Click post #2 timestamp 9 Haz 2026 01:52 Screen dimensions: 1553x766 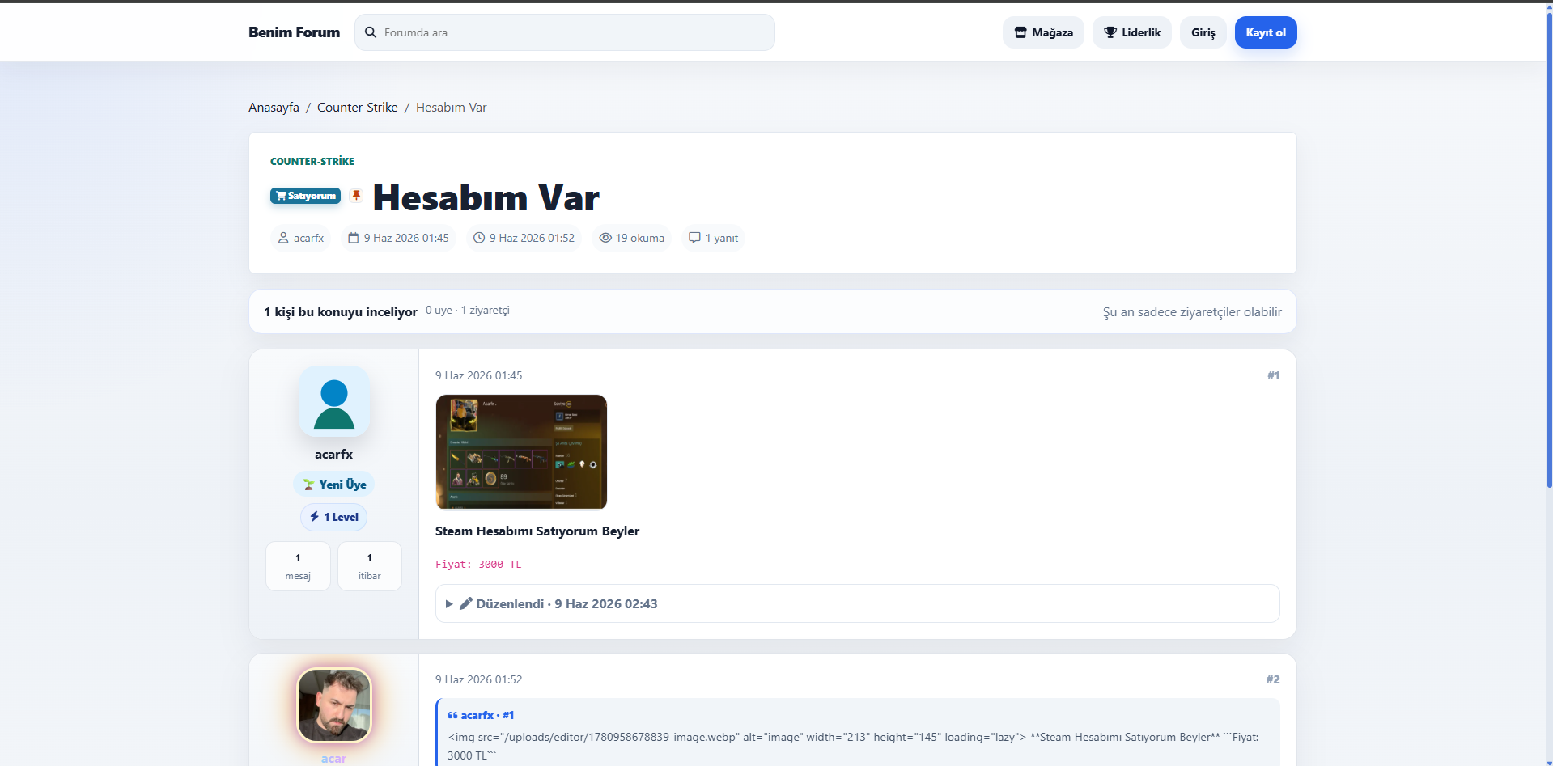(x=478, y=679)
